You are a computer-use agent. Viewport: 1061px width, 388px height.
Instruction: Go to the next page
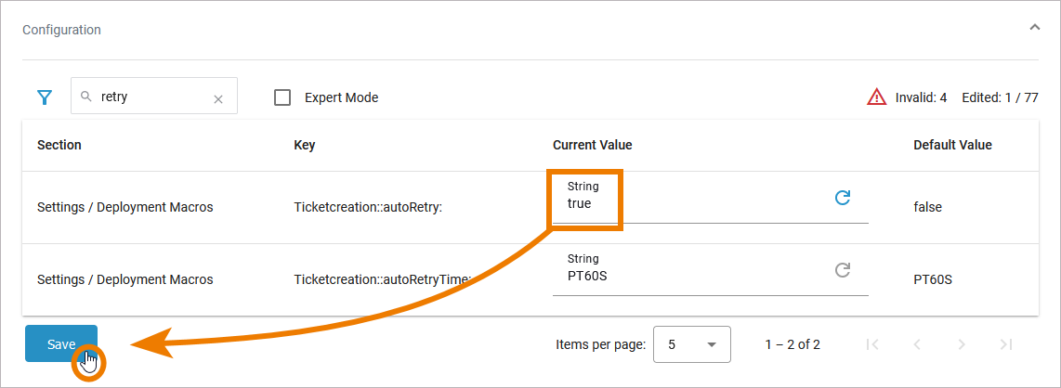pyautogui.click(x=961, y=344)
